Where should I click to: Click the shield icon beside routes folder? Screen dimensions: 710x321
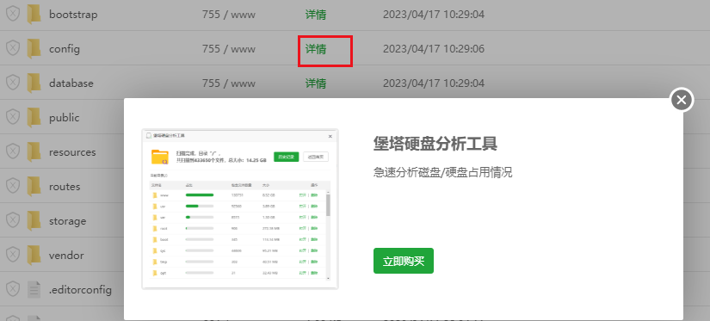(13, 186)
